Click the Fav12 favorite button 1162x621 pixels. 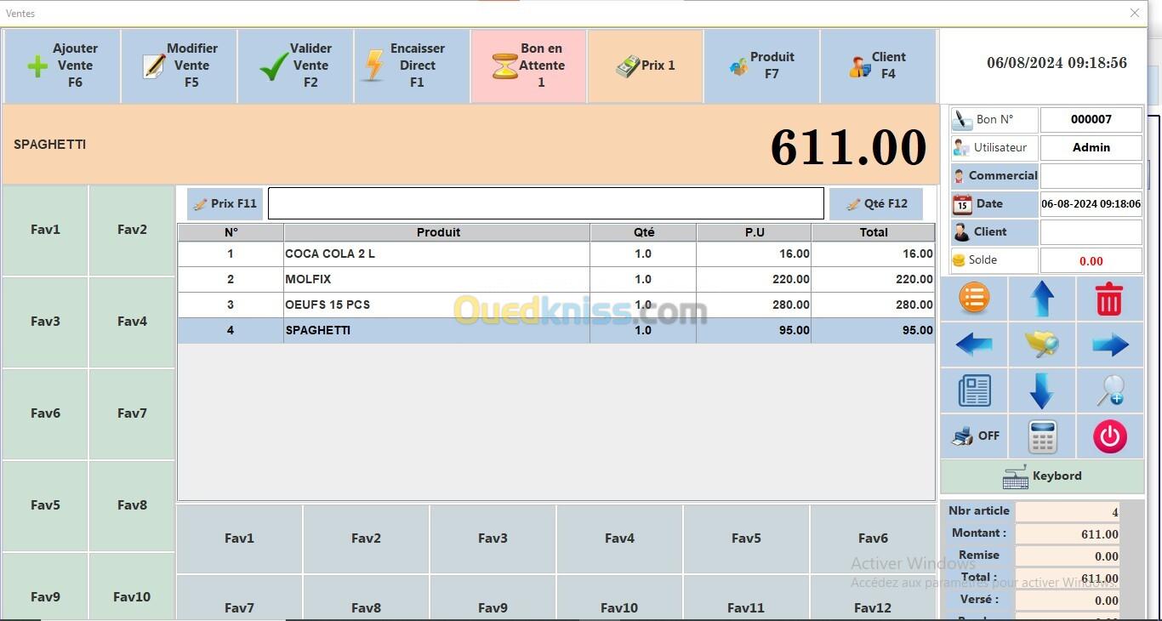point(873,599)
